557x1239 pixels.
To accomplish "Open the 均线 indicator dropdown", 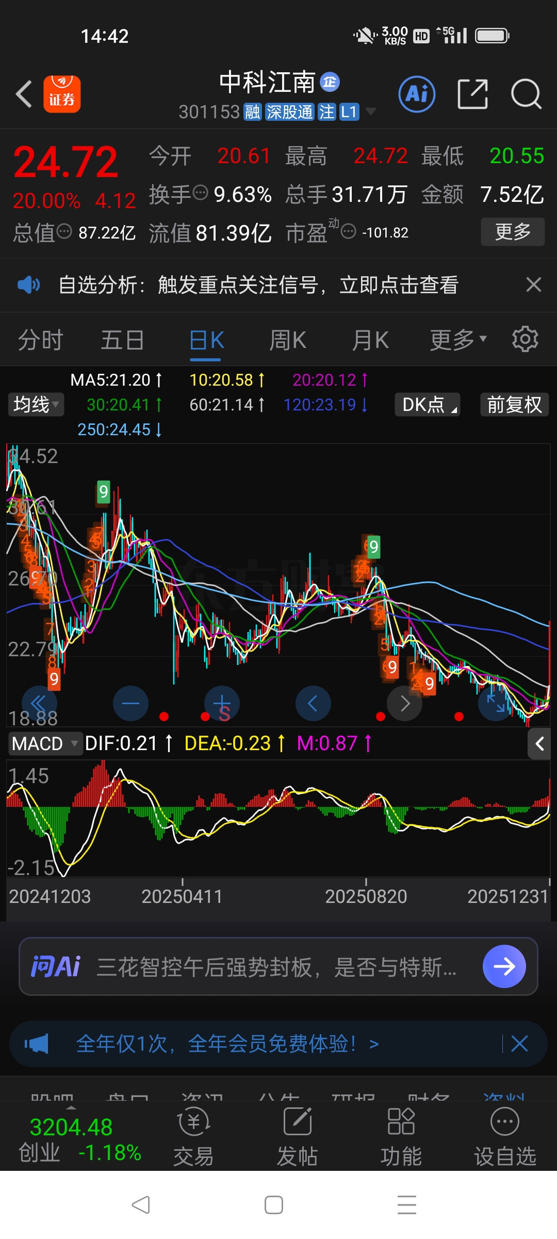I will 36,404.
